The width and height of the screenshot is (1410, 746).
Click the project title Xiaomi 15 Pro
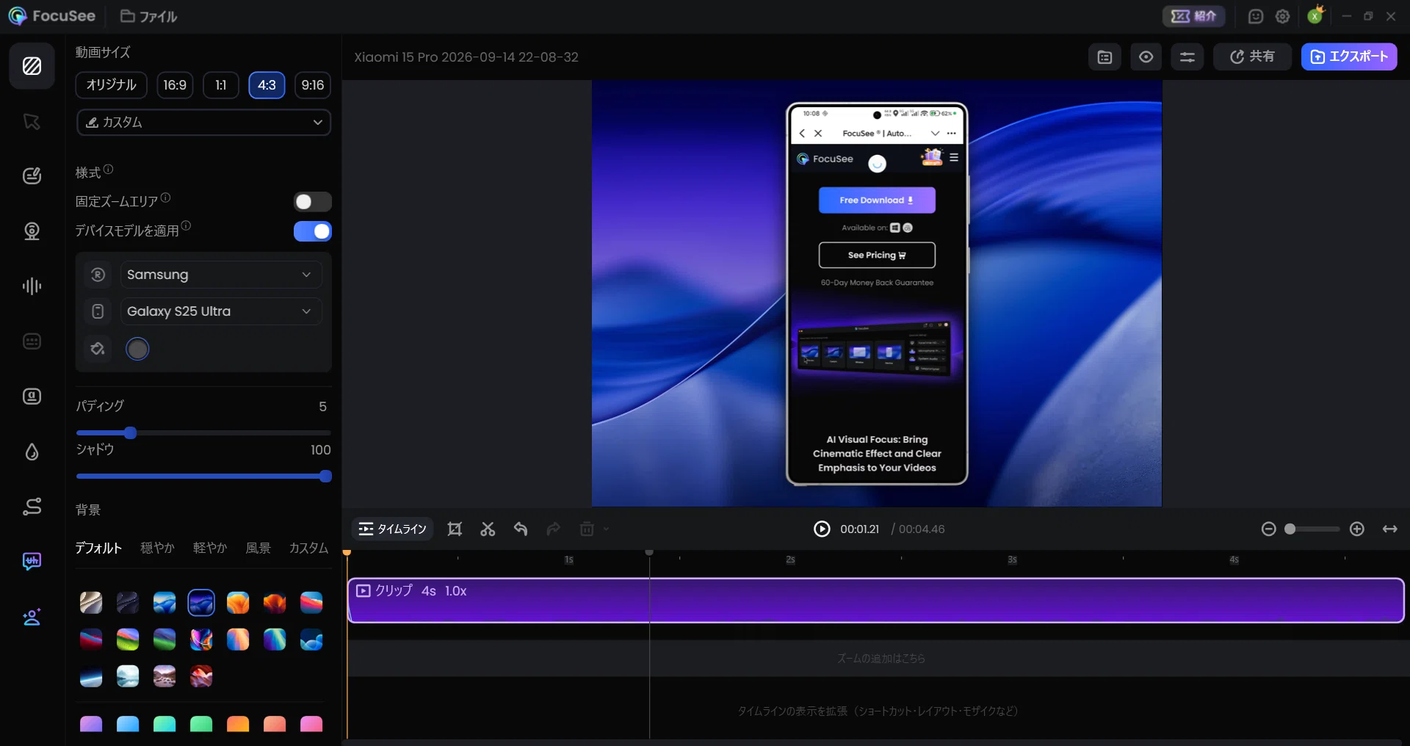coord(466,57)
